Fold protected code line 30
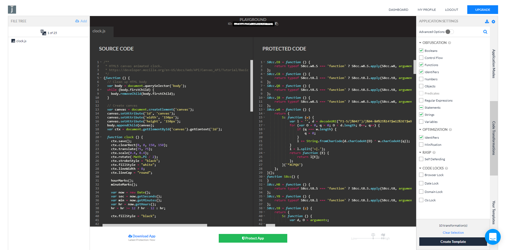The width and height of the screenshot is (506, 250). tap(264, 177)
